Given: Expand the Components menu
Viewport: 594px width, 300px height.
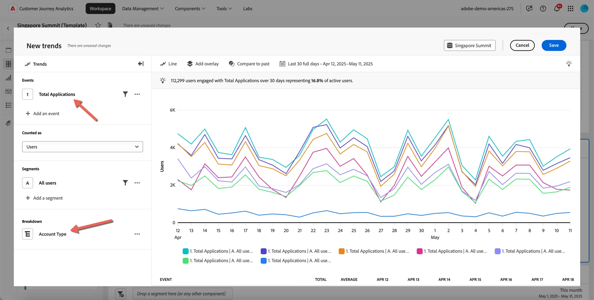Looking at the screenshot, I should click(190, 9).
